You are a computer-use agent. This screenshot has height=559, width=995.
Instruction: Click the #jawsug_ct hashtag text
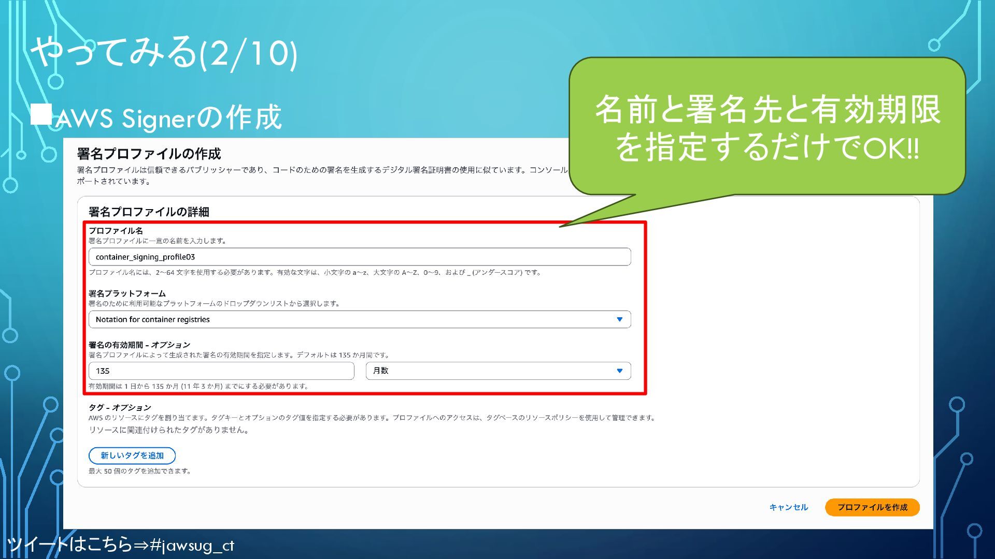[192, 545]
